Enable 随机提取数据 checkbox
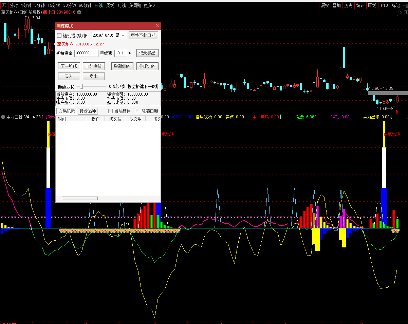The width and height of the screenshot is (408, 324). pyautogui.click(x=59, y=36)
